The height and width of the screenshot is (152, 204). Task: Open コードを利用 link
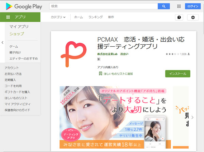[x=13, y=86]
